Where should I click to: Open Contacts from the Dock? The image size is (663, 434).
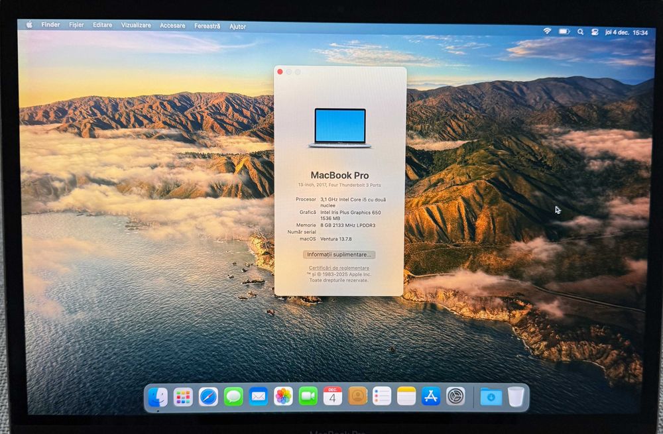pyautogui.click(x=358, y=396)
